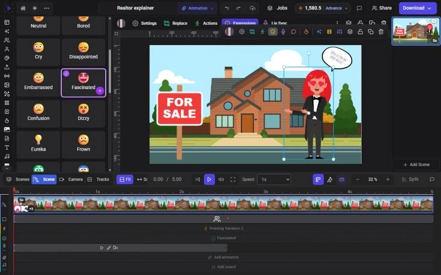The height and width of the screenshot is (275, 441).
Task: Split the clip at the playhead
Action: 410,179
